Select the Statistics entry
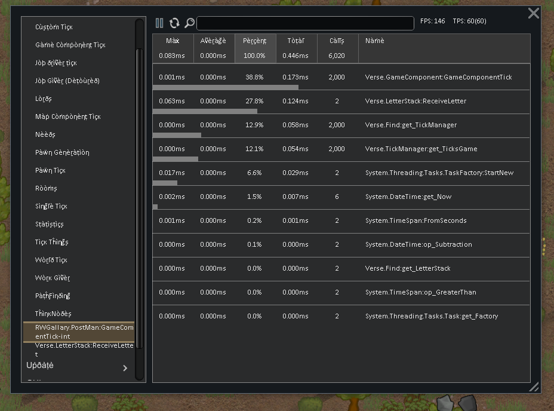This screenshot has height=411, width=554. (x=50, y=224)
